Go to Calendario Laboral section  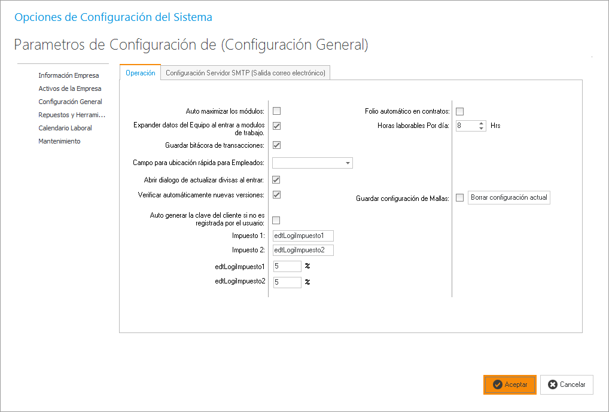(x=65, y=128)
